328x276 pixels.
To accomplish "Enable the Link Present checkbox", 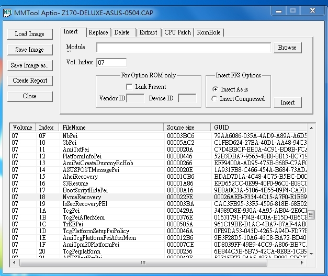I will [129, 87].
